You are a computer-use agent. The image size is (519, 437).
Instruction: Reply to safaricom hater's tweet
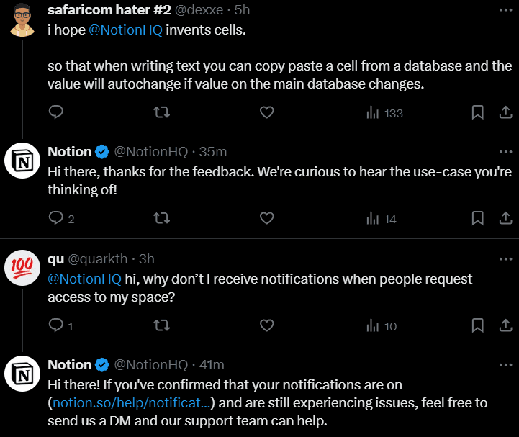(57, 112)
